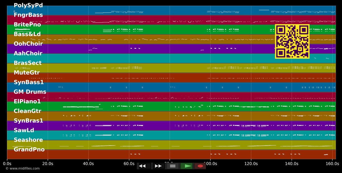Click the 140.0s time axis label

(x=292, y=163)
